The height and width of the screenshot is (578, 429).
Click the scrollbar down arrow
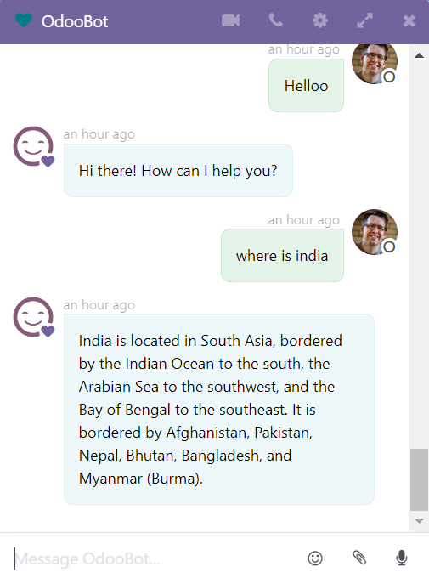(419, 521)
